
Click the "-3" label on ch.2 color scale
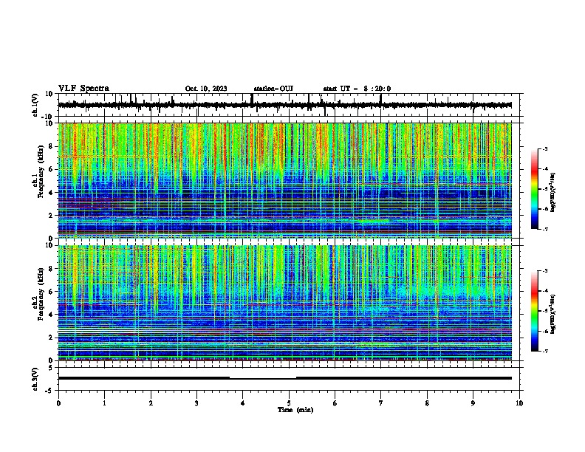[x=544, y=271]
